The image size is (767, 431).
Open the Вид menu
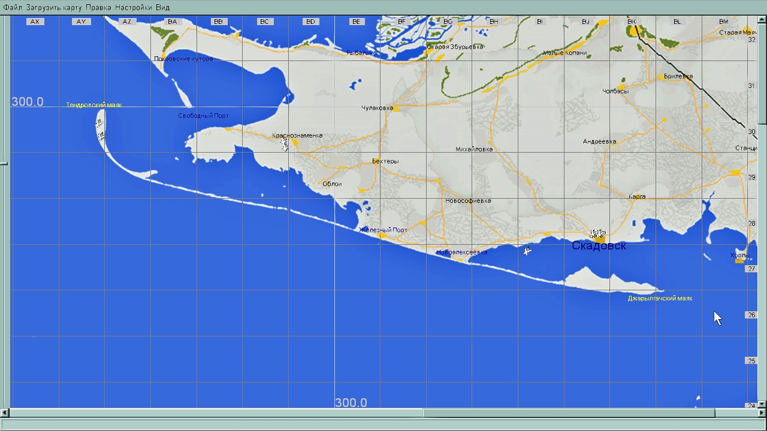[163, 8]
